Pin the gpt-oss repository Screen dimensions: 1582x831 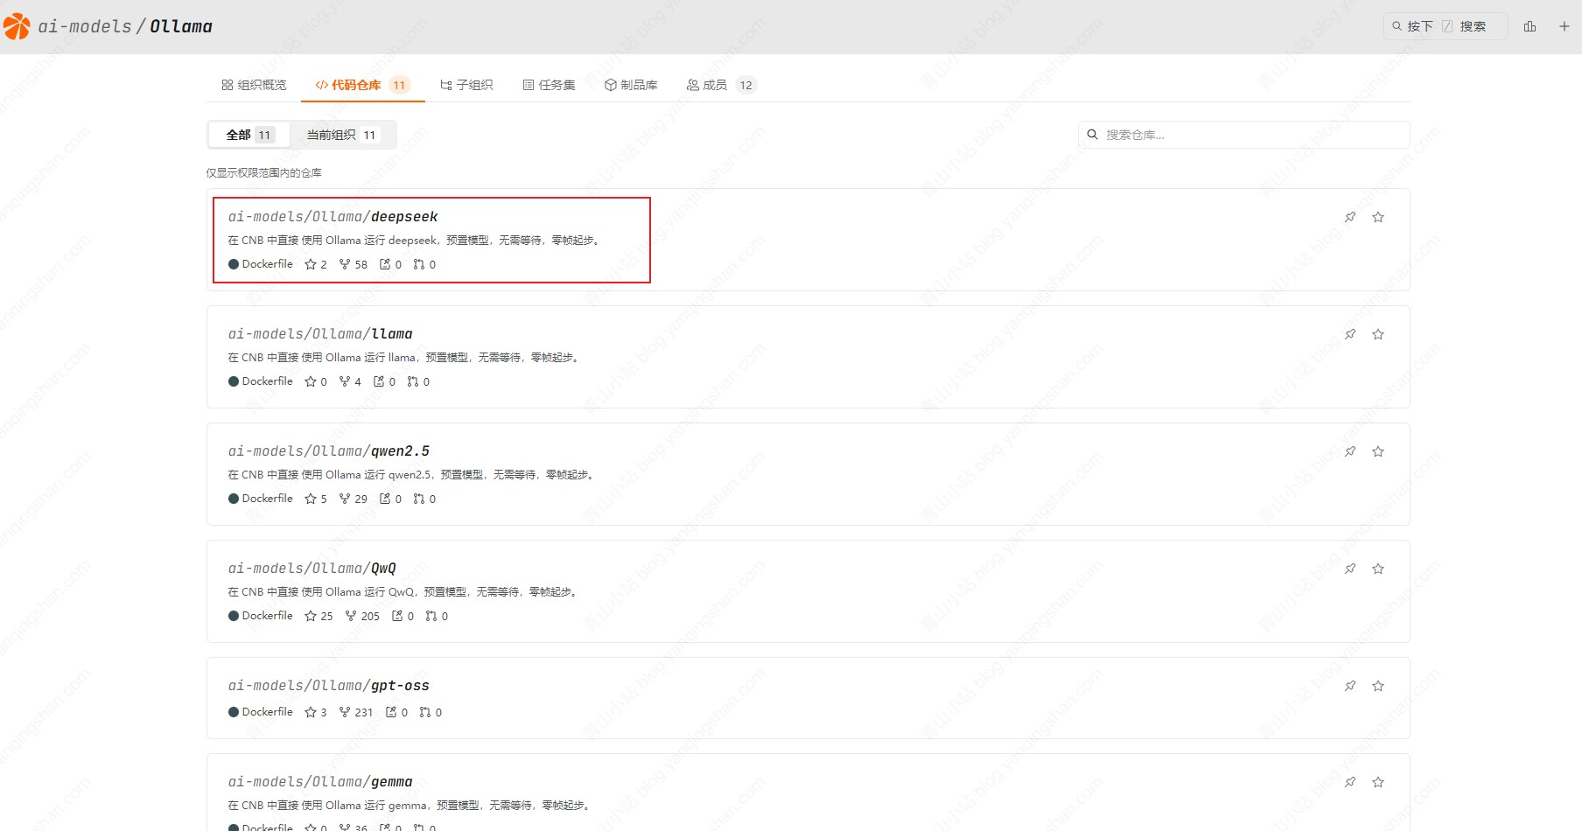pyautogui.click(x=1350, y=686)
